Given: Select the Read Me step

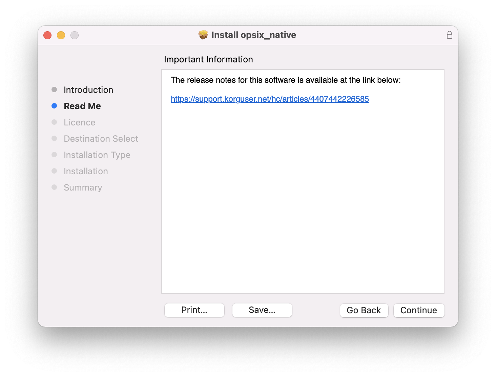Looking at the screenshot, I should 82,106.
